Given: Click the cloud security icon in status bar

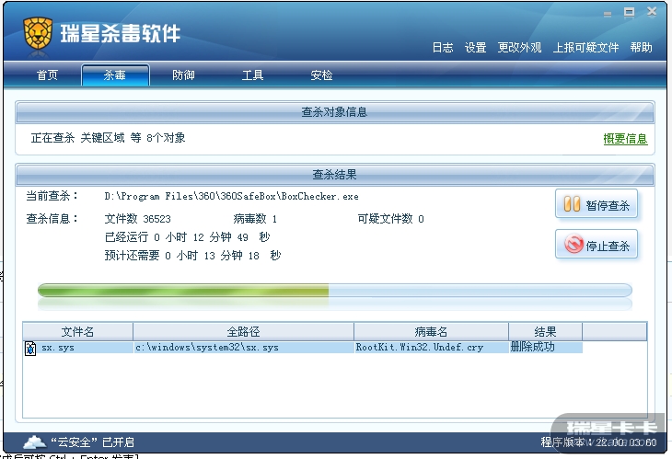Looking at the screenshot, I should tap(34, 442).
